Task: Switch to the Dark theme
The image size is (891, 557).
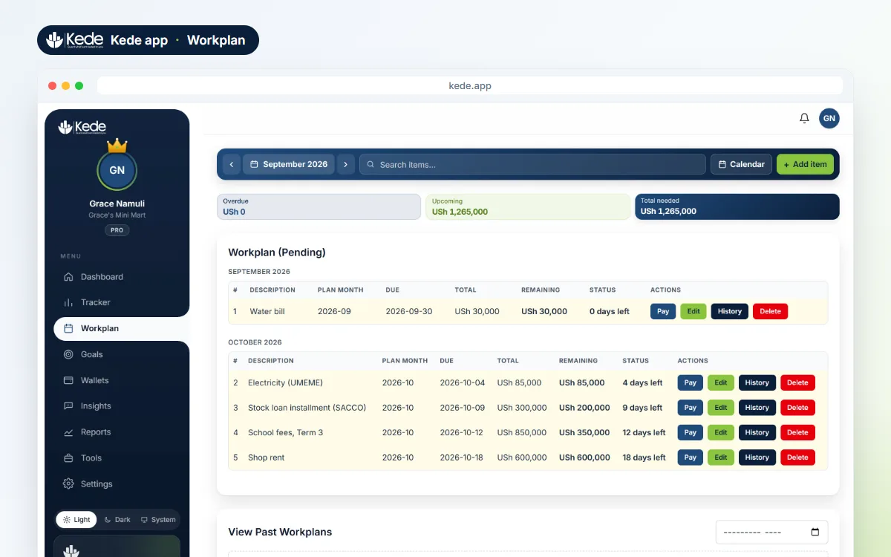Action: pyautogui.click(x=117, y=520)
